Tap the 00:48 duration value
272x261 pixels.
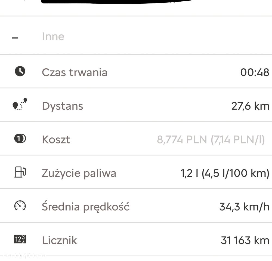[255, 72]
